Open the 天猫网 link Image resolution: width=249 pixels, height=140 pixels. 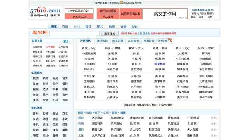[x=112, y=59]
